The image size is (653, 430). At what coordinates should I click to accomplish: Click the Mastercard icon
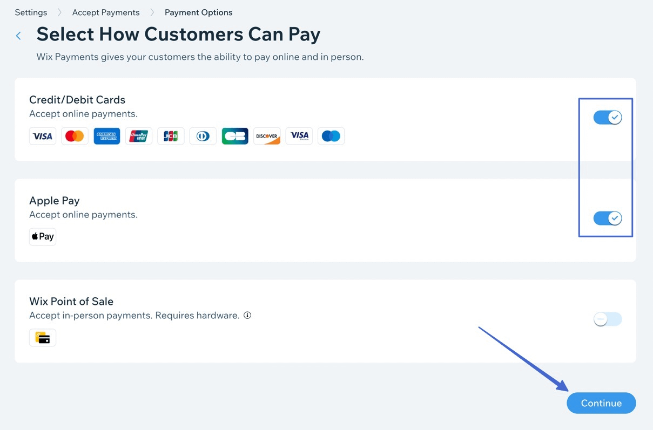pos(74,136)
